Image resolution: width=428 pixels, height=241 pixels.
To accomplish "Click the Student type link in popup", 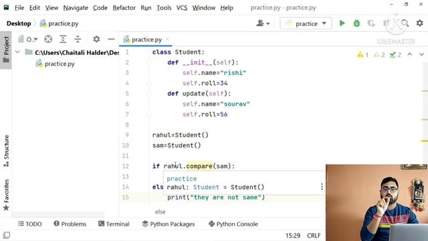I will (x=206, y=187).
